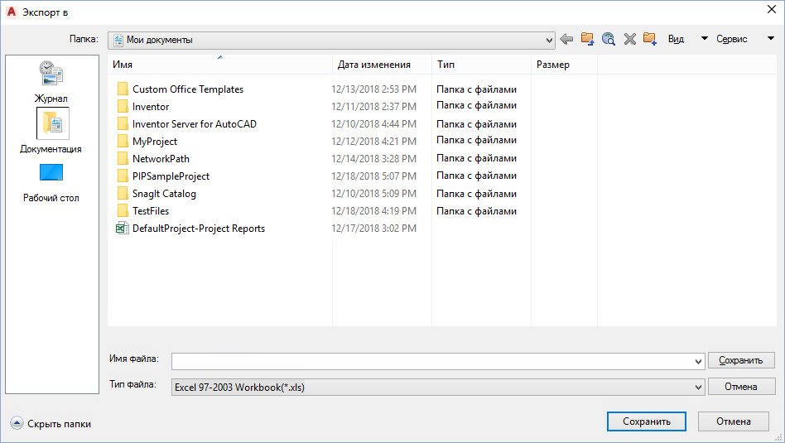Sort by the Тип column header

click(x=481, y=65)
